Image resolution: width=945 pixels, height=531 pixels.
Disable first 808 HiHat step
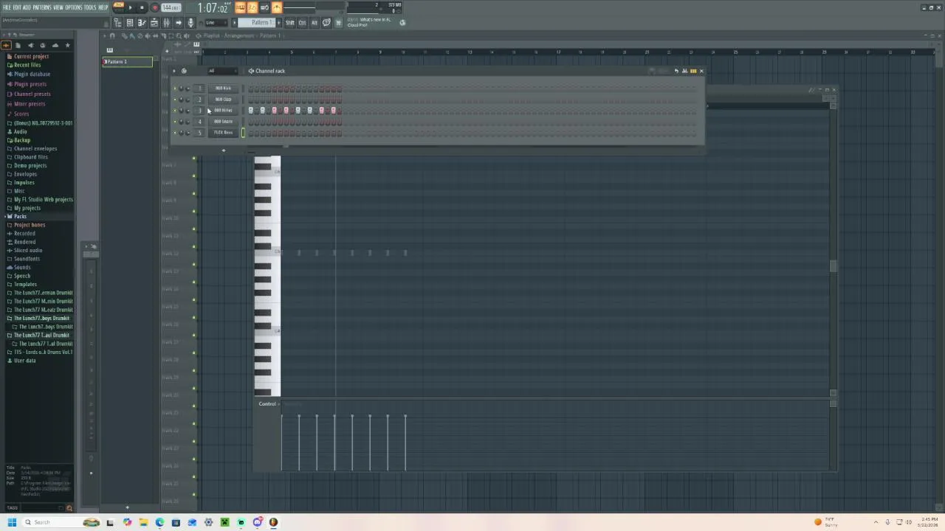pyautogui.click(x=251, y=111)
